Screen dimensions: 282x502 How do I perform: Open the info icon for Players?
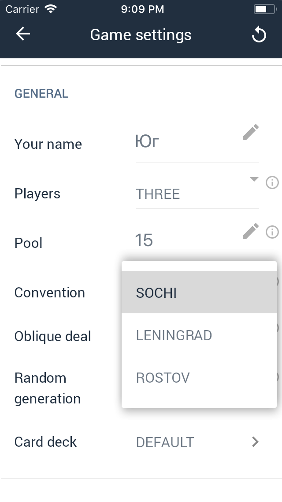tap(272, 182)
